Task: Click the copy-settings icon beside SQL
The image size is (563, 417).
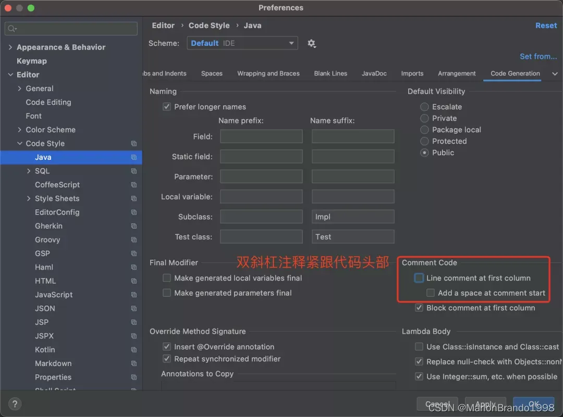Action: pyautogui.click(x=134, y=171)
